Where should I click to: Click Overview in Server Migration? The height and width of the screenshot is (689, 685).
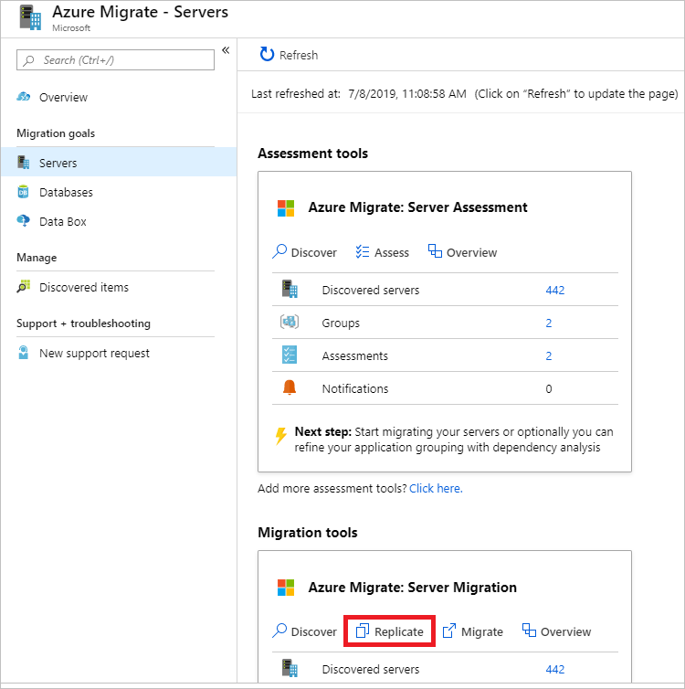coord(556,631)
